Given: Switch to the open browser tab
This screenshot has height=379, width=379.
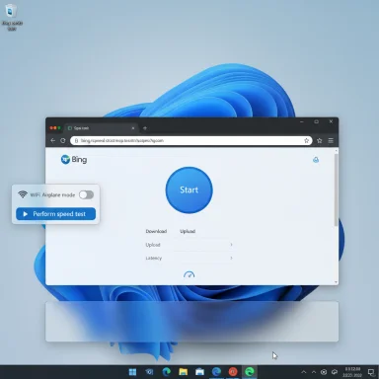Looking at the screenshot, I should [x=102, y=128].
